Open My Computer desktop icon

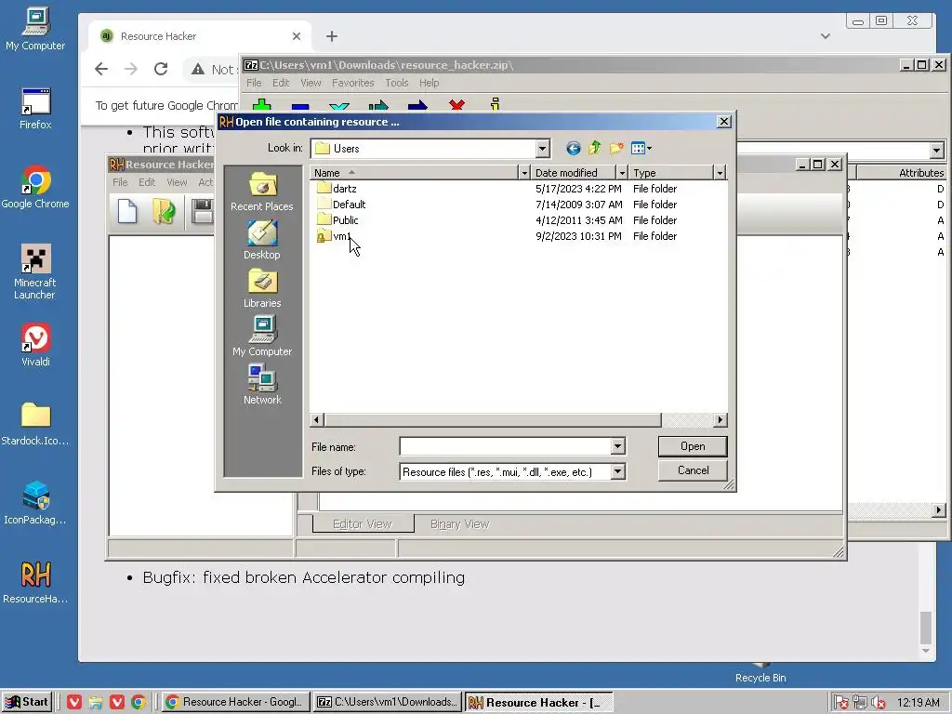pos(35,29)
